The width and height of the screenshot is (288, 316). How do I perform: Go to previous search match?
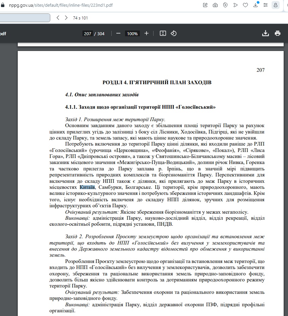pos(58,18)
